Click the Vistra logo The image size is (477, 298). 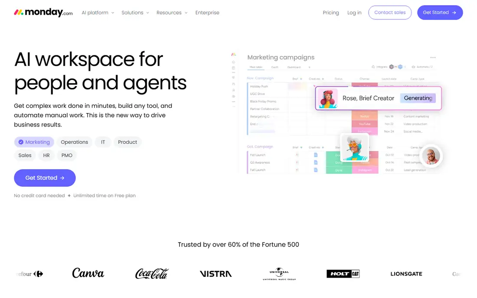click(216, 274)
